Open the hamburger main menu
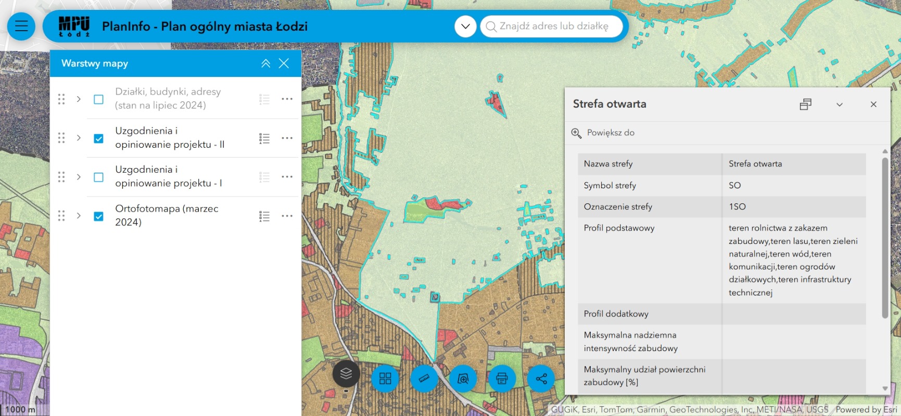The width and height of the screenshot is (901, 416). click(21, 26)
